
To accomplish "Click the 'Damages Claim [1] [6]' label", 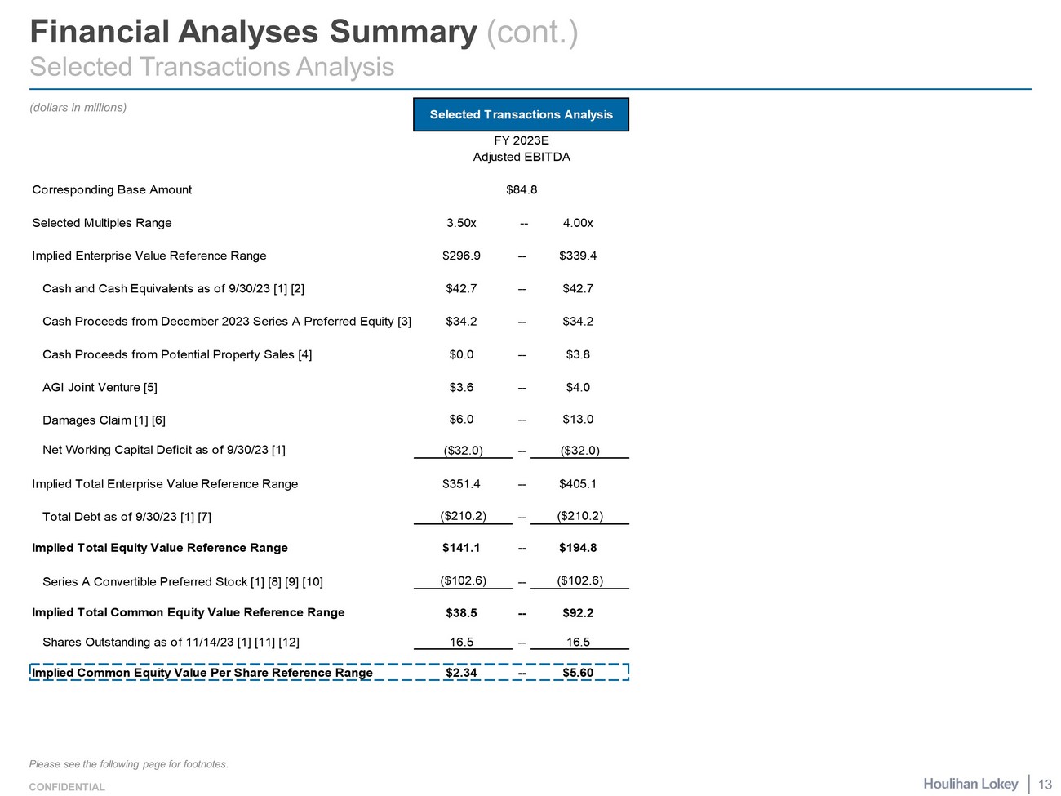I will tap(104, 420).
